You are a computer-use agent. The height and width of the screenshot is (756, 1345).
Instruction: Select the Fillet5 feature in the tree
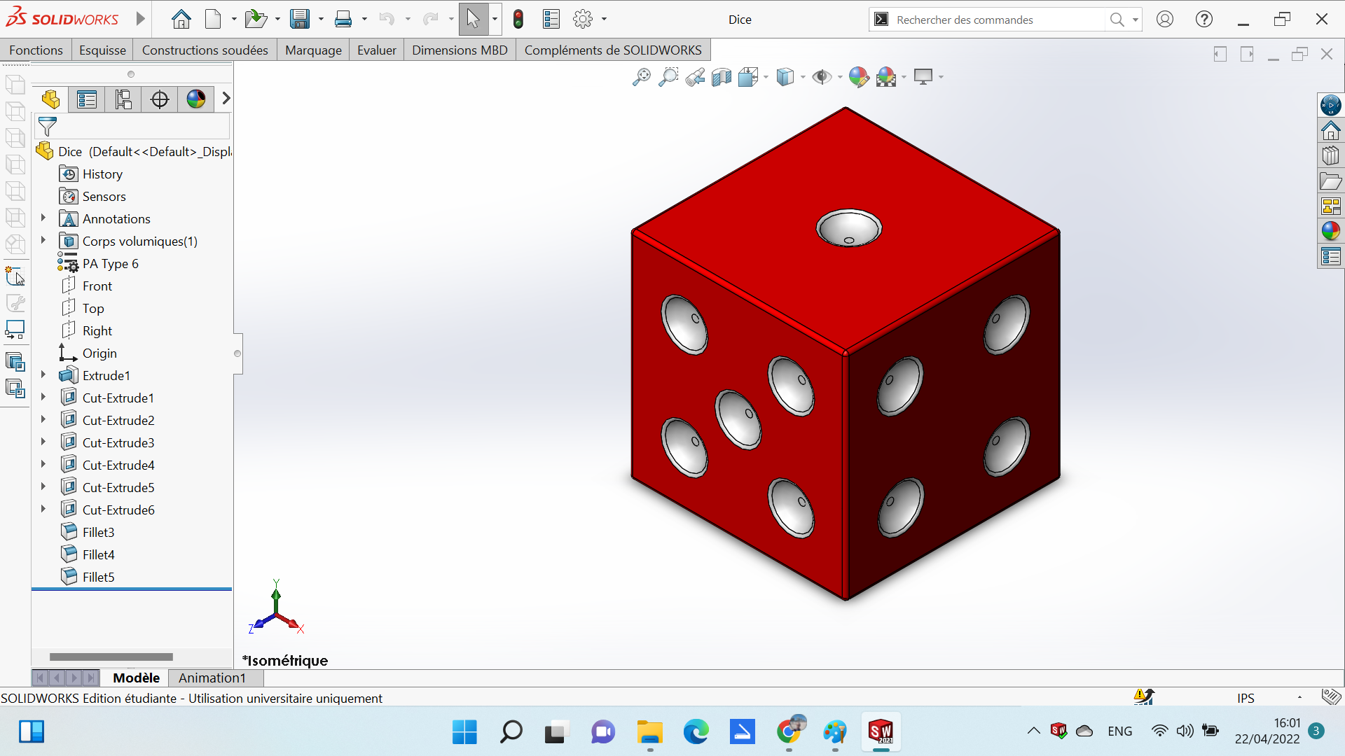99,576
